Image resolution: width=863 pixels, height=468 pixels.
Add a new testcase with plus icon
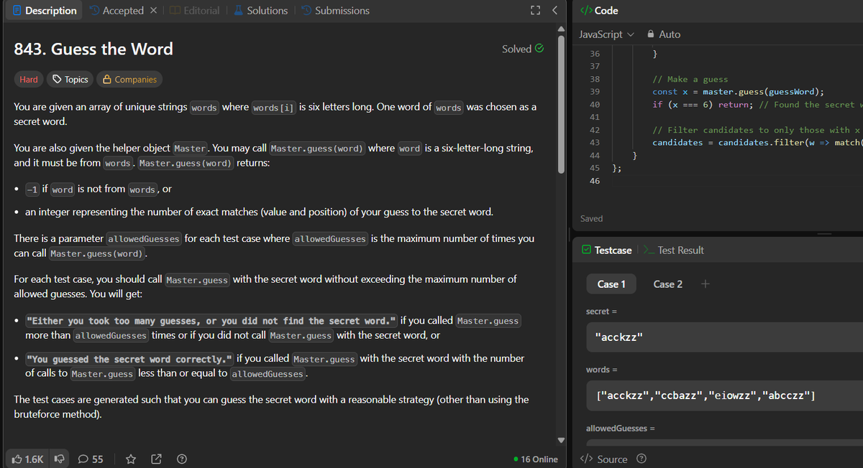coord(706,284)
